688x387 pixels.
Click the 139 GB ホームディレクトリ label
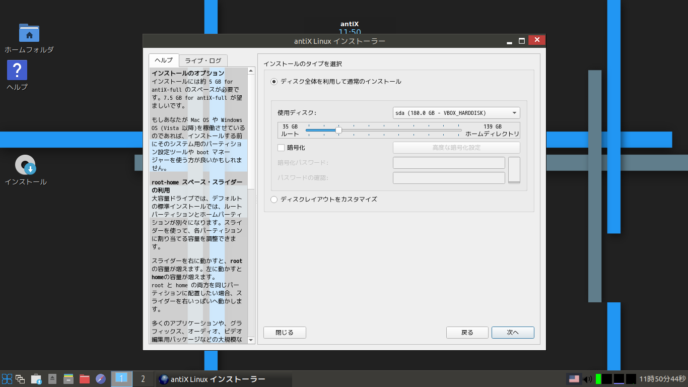[x=492, y=130]
